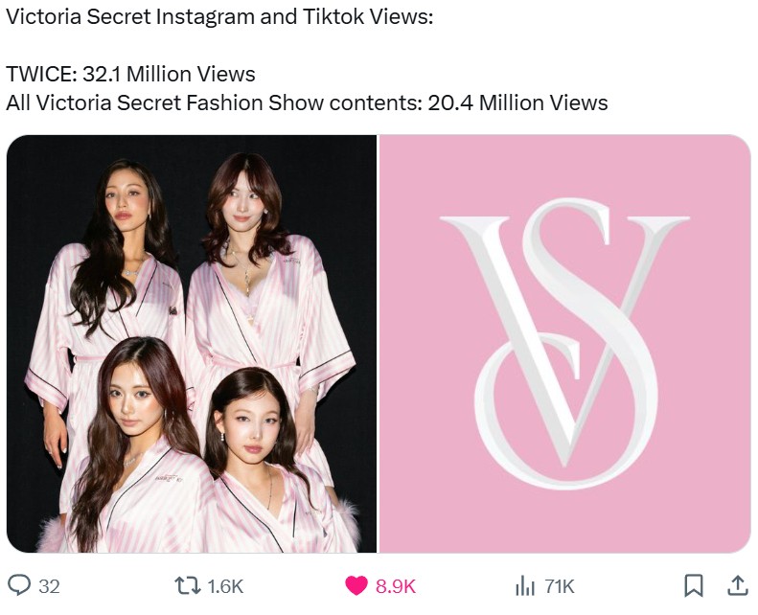The image size is (758, 615).
Task: Click the 71K views count
Action: click(x=560, y=586)
